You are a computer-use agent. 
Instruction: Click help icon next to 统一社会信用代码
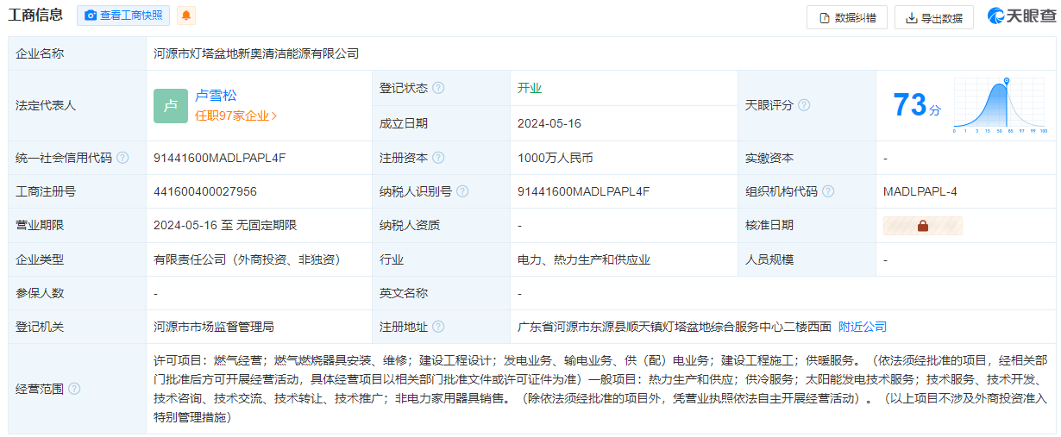(122, 158)
